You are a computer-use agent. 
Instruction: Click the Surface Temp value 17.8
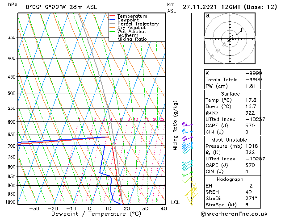251,100
